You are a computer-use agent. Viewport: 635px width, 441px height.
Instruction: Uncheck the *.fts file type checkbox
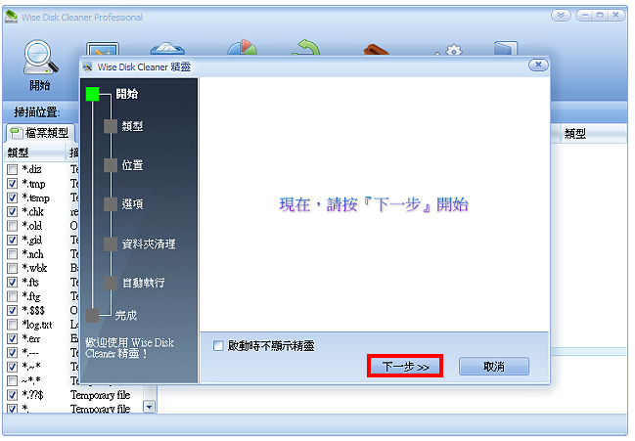click(13, 282)
